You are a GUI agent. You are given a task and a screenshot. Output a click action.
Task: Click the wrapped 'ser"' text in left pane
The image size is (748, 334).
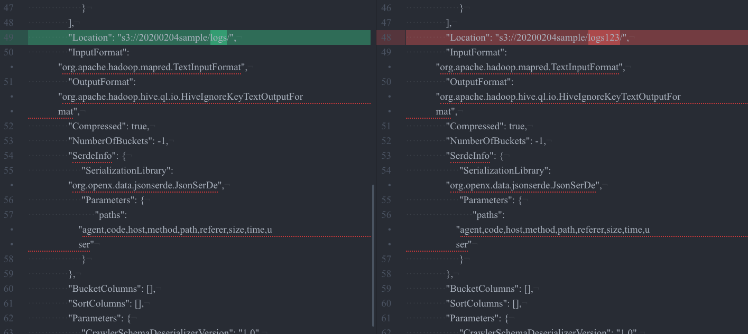[x=86, y=244]
